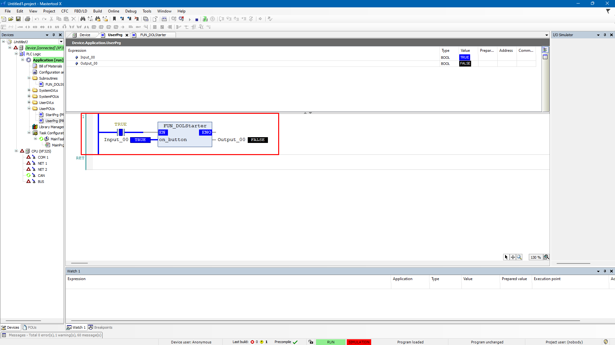Click the Print icon in toolbar
615x345 pixels.
click(x=28, y=19)
